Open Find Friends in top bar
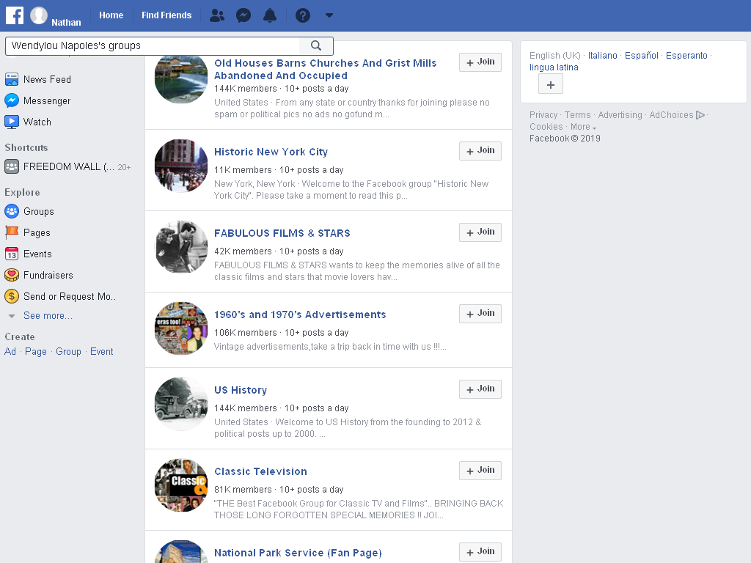Viewport: 751px width, 563px height. [166, 15]
